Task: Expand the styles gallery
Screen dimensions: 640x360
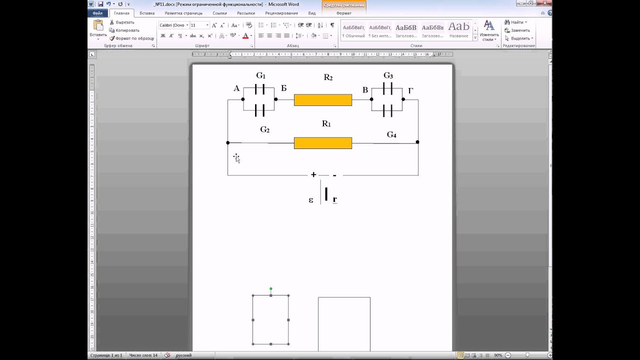Action: coord(475,38)
